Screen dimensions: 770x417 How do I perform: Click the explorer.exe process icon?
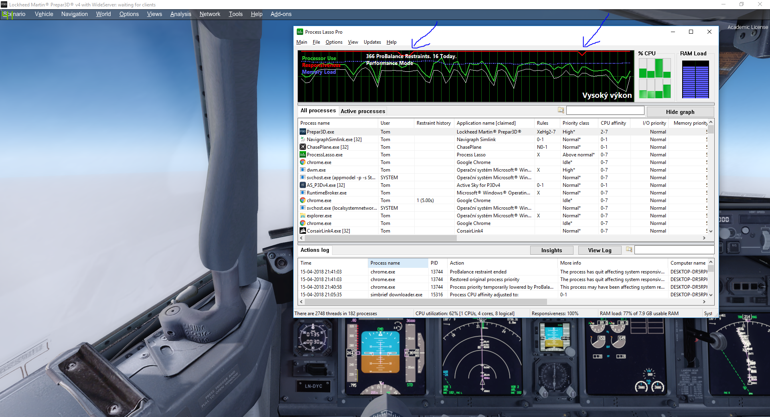coord(303,215)
